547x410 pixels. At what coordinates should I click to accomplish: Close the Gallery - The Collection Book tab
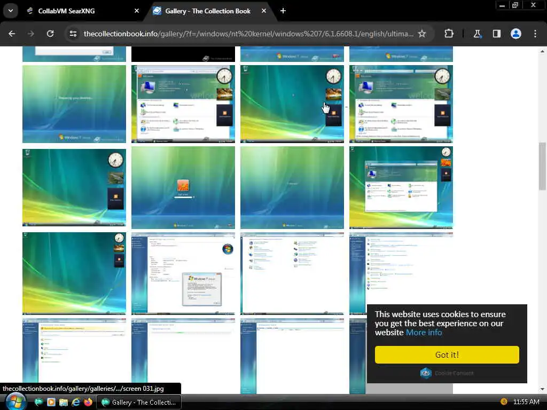264,11
